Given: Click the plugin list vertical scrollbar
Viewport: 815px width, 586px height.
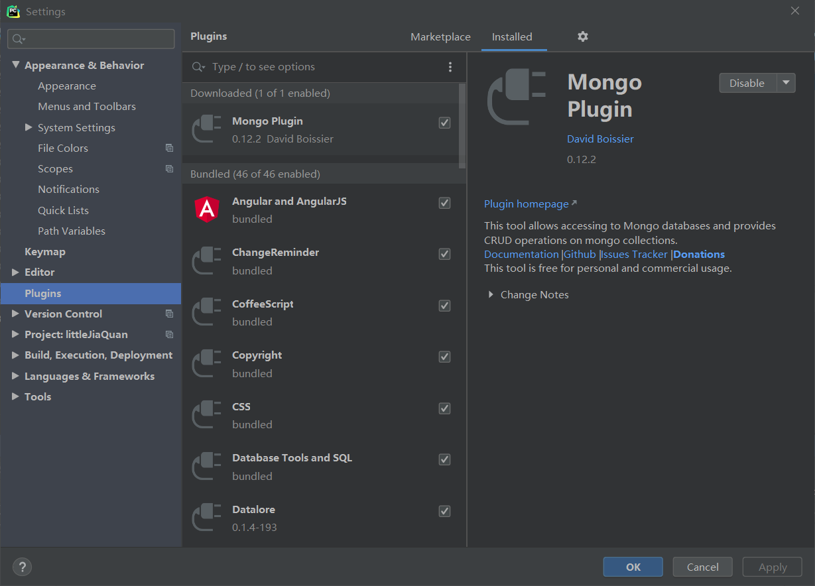Looking at the screenshot, I should click(x=462, y=126).
